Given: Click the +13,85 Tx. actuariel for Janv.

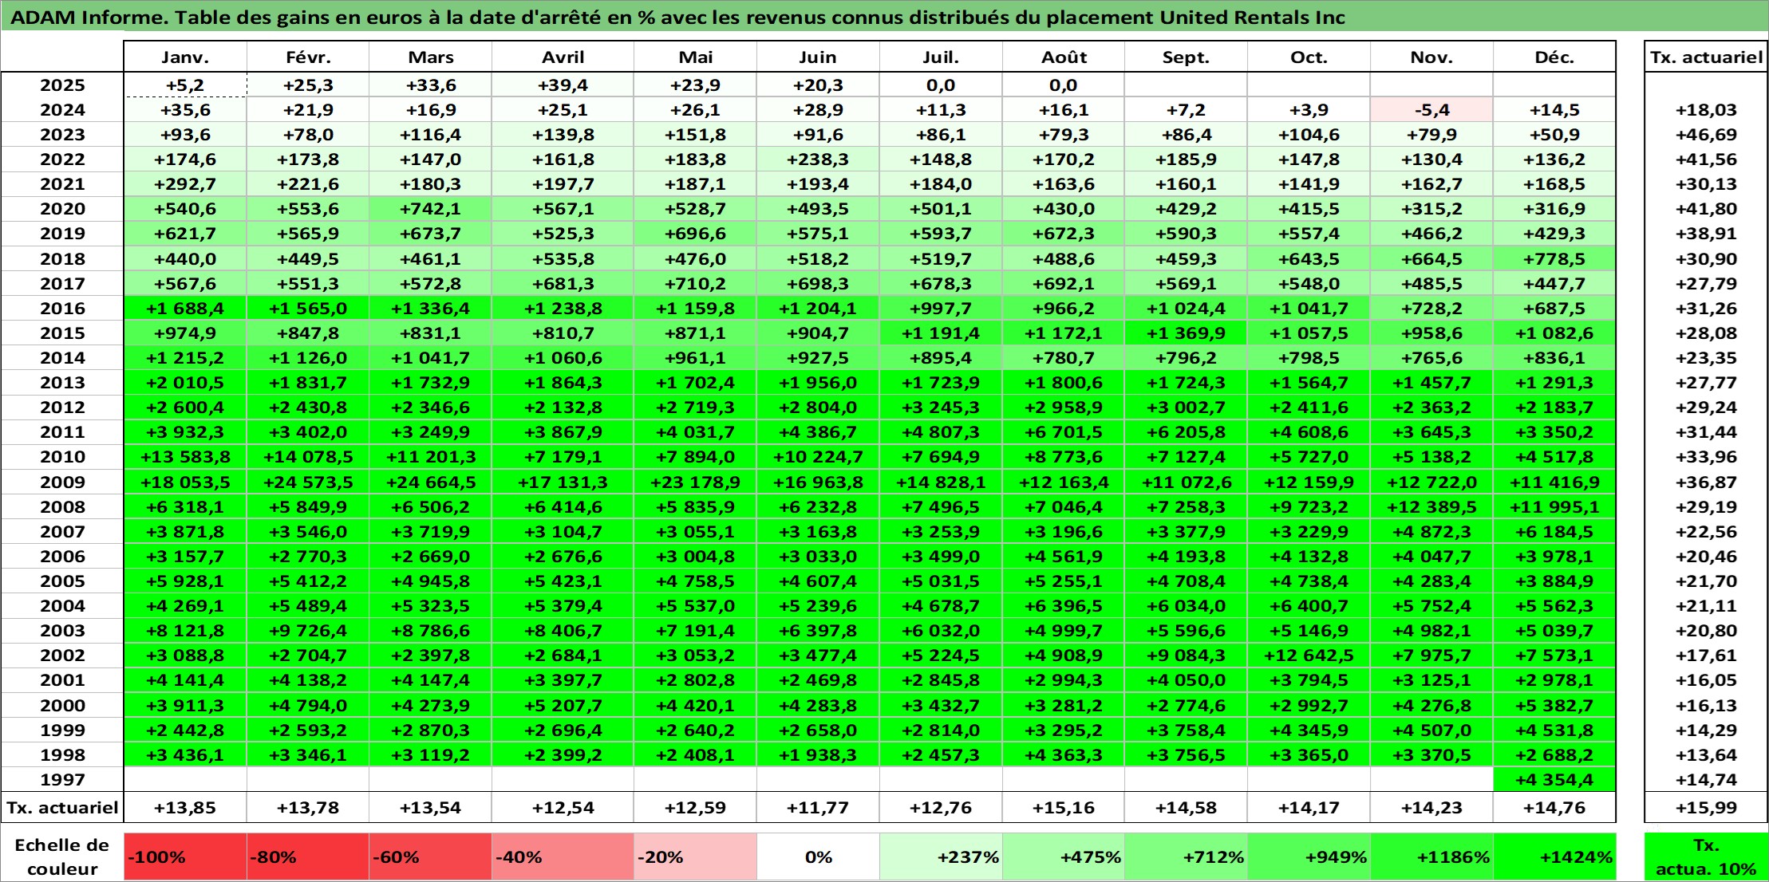Looking at the screenshot, I should tap(185, 807).
